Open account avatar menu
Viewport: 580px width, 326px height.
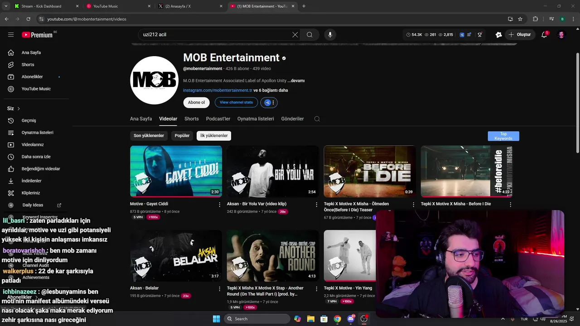point(561,34)
